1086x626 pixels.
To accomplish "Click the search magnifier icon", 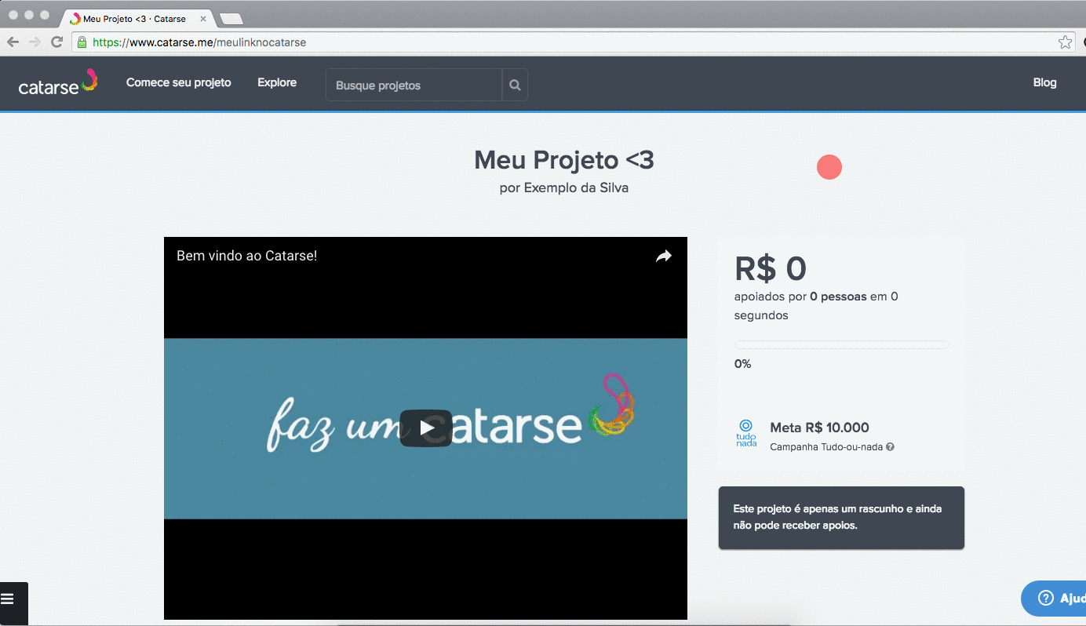I will pos(515,85).
